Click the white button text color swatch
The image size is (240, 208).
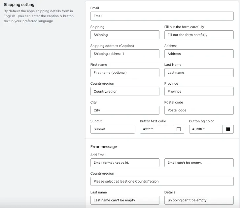tap(179, 129)
